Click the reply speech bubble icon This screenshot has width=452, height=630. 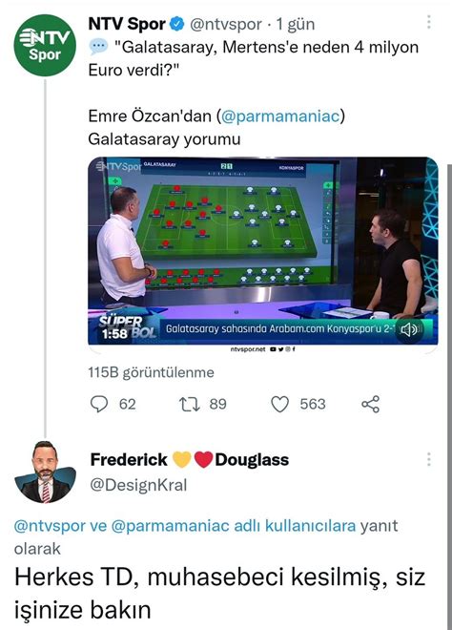[99, 404]
